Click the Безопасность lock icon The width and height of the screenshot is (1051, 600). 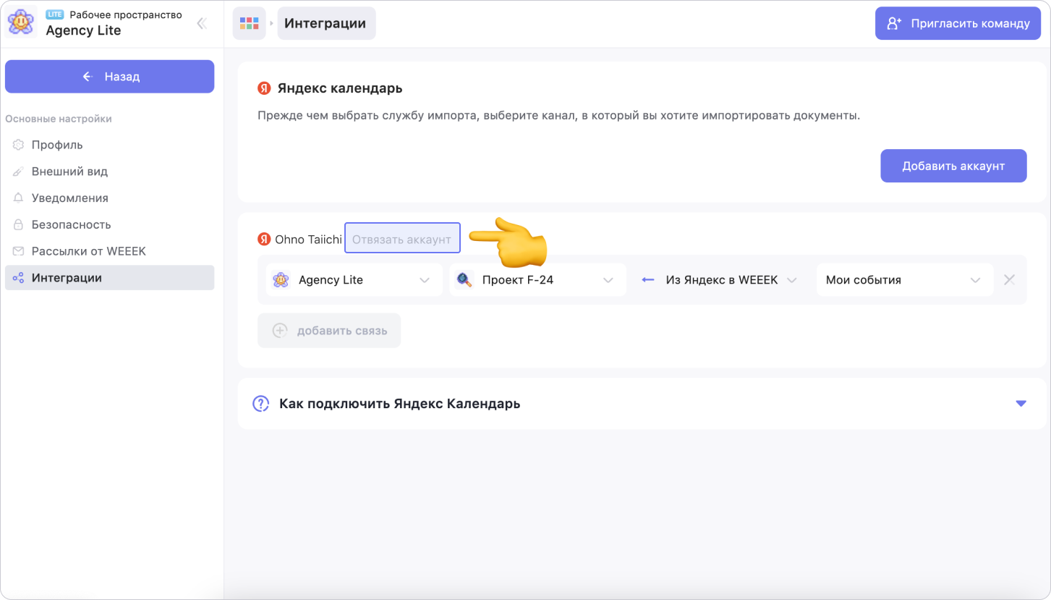coord(18,224)
